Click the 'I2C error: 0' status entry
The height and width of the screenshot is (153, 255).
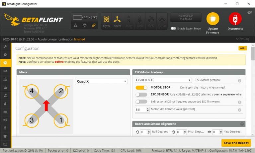pyautogui.click(x=81, y=151)
